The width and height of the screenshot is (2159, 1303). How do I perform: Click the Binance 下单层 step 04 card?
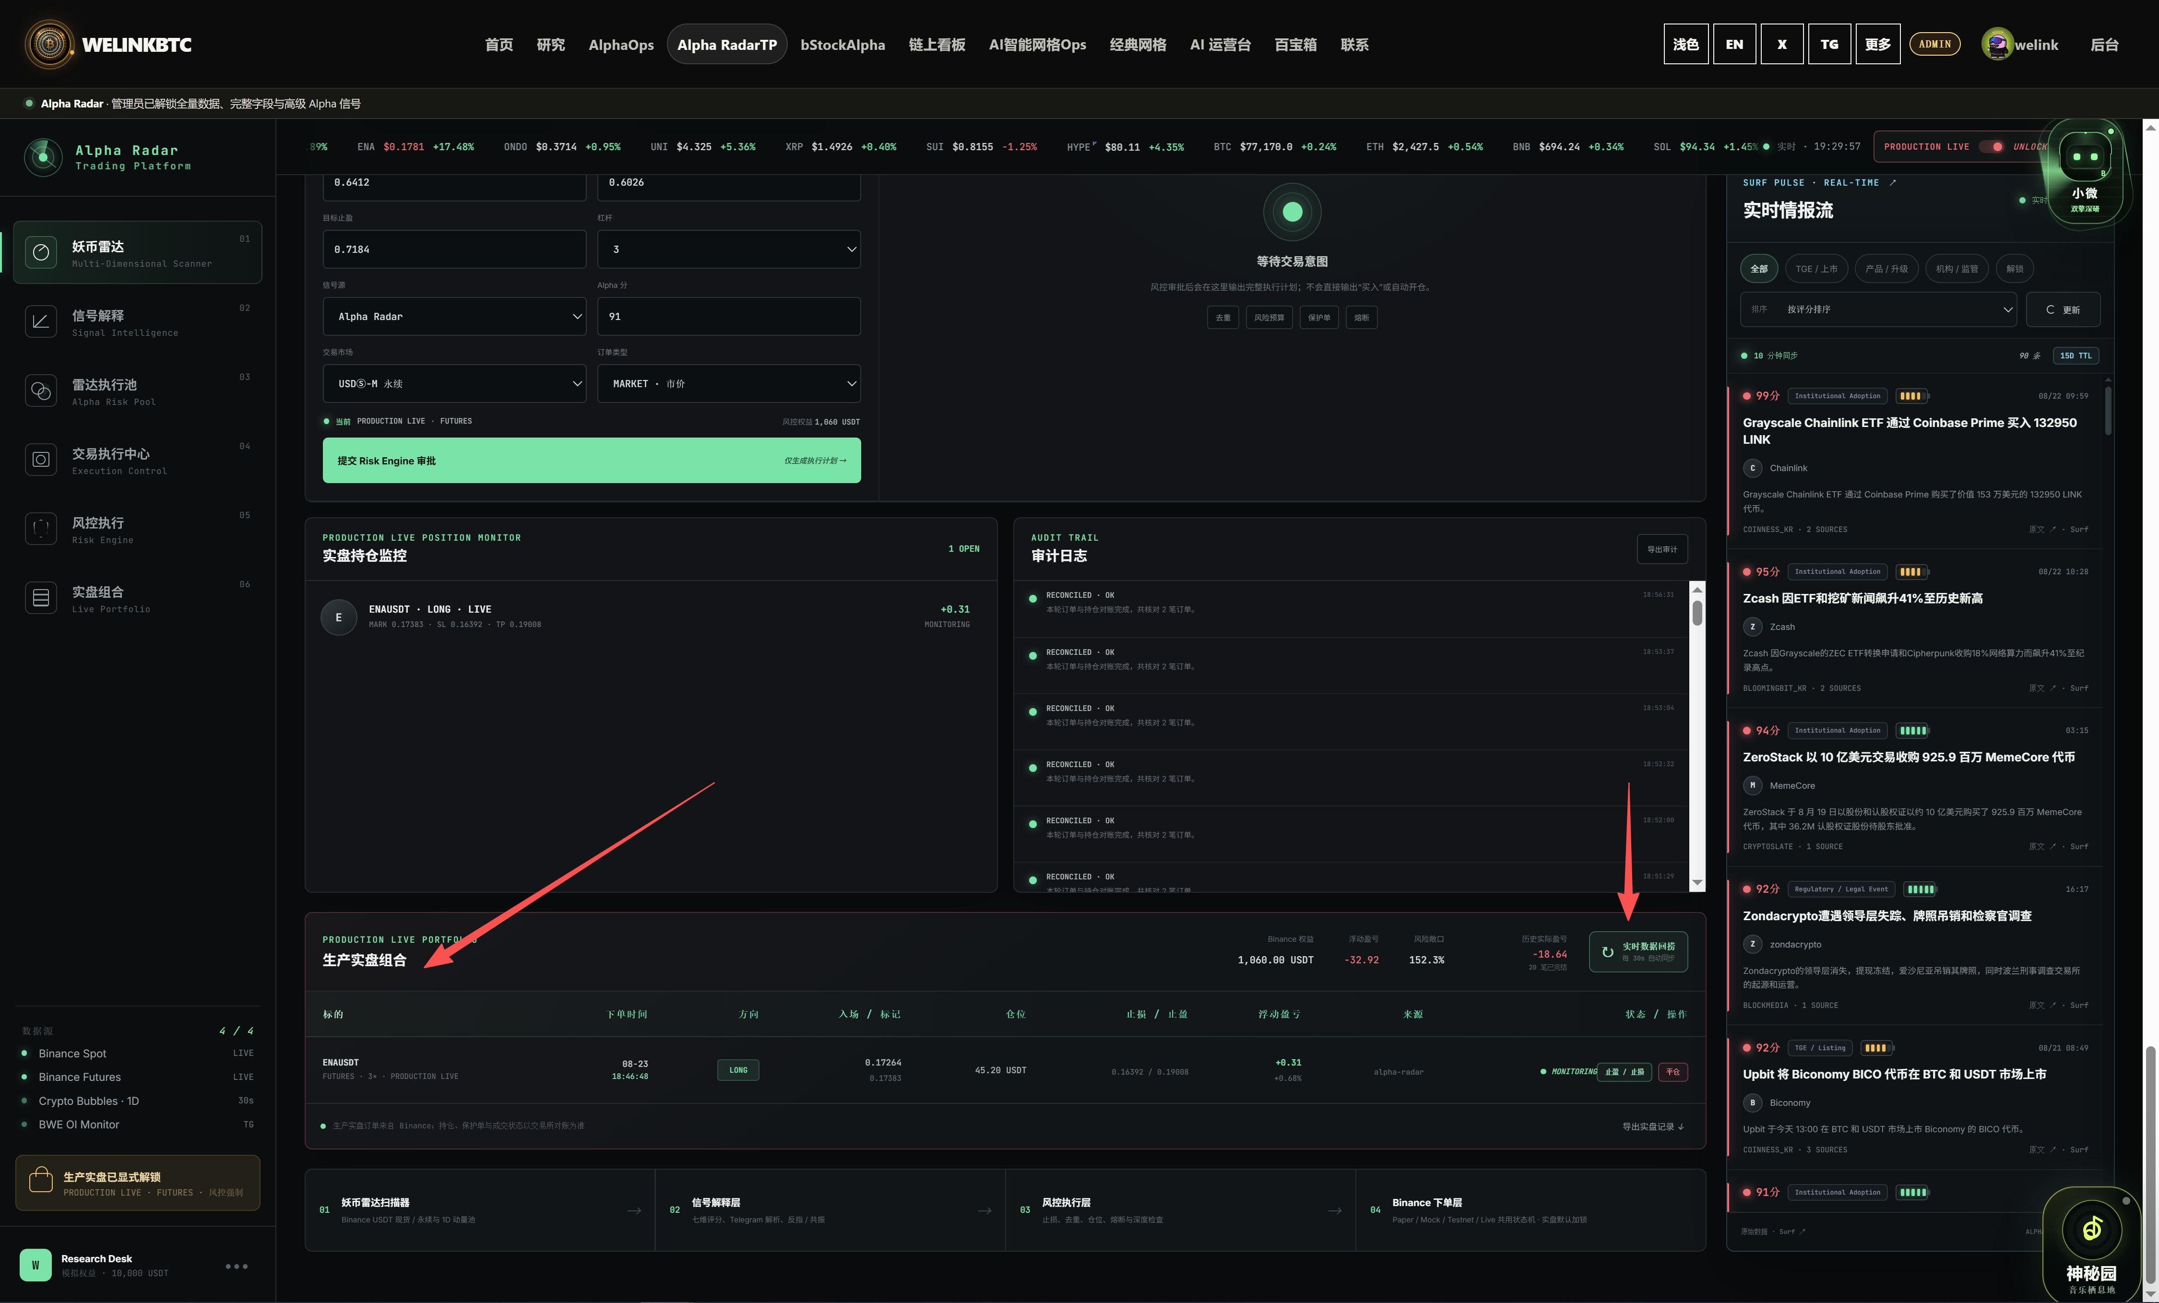click(1531, 1210)
